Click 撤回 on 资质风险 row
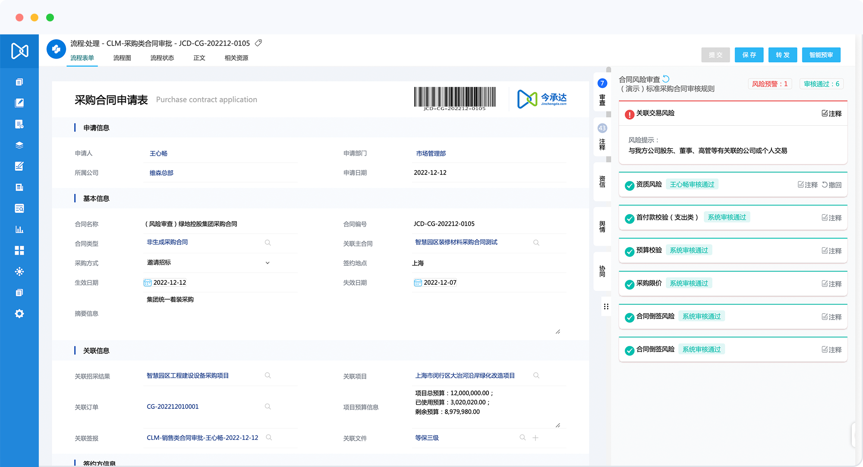The width and height of the screenshot is (863, 467). pos(832,185)
